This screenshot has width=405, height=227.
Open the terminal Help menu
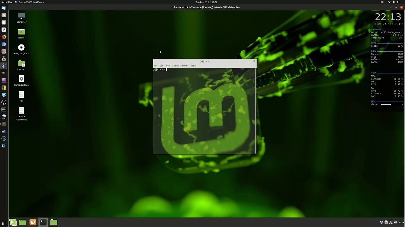point(193,66)
